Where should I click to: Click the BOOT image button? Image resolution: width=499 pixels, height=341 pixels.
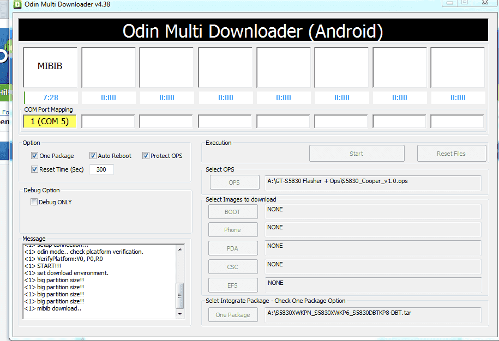tap(233, 212)
